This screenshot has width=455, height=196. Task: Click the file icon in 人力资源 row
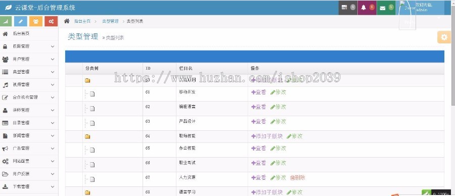[93, 179]
